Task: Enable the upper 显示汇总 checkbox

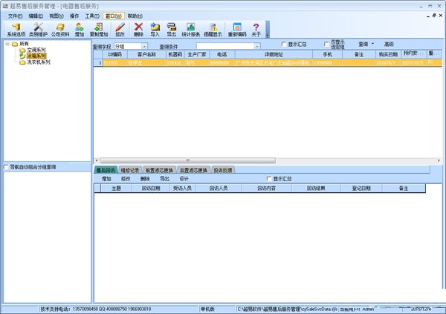Action: 283,45
